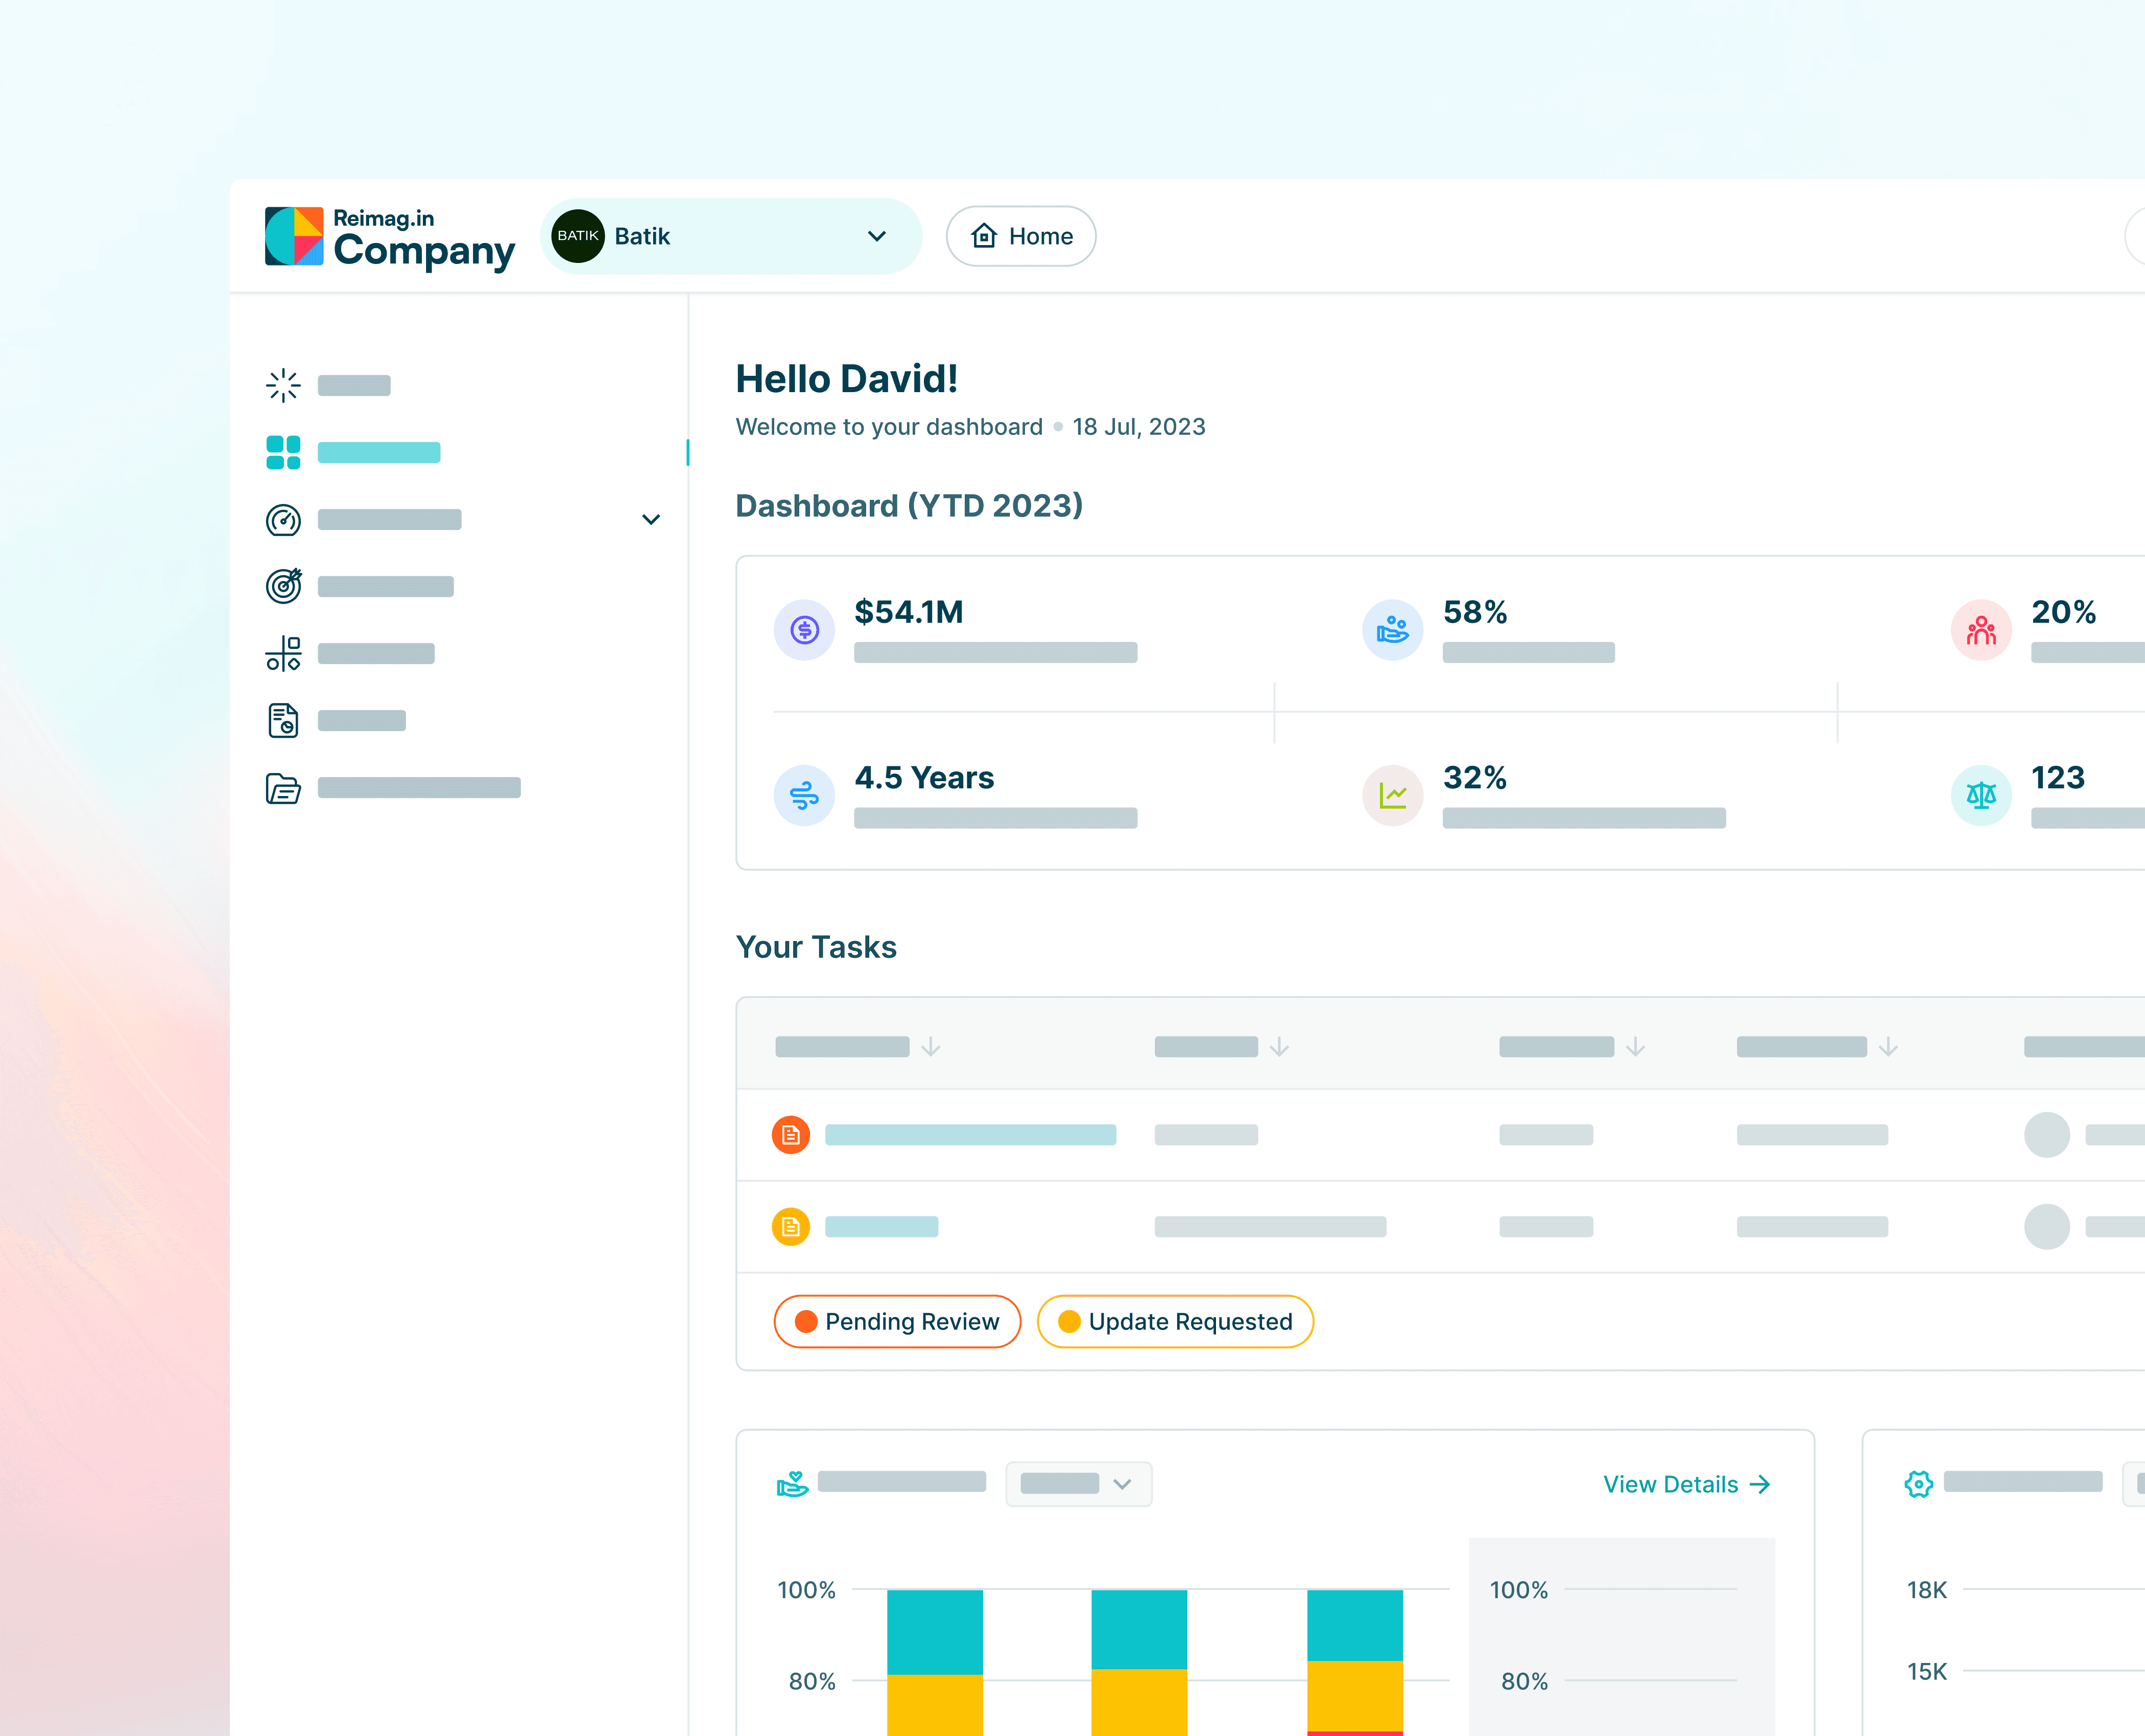This screenshot has width=2145, height=1736.
Task: Expand the speedometer sidebar item chevron
Action: pos(651,520)
